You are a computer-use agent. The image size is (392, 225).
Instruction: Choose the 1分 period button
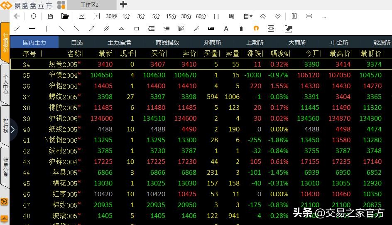click(x=126, y=16)
